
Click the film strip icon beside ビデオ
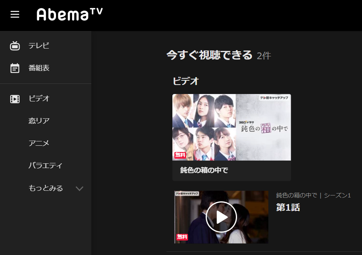pyautogui.click(x=15, y=99)
